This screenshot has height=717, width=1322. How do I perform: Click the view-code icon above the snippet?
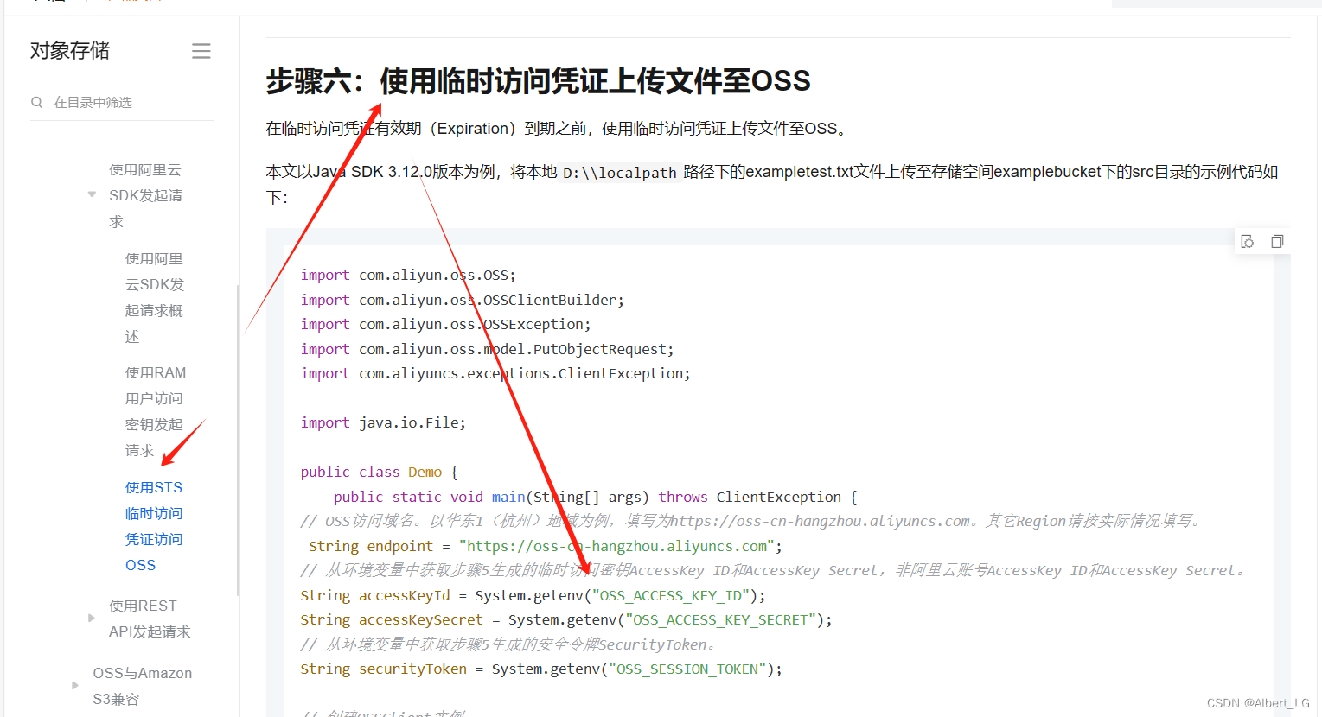[1247, 241]
